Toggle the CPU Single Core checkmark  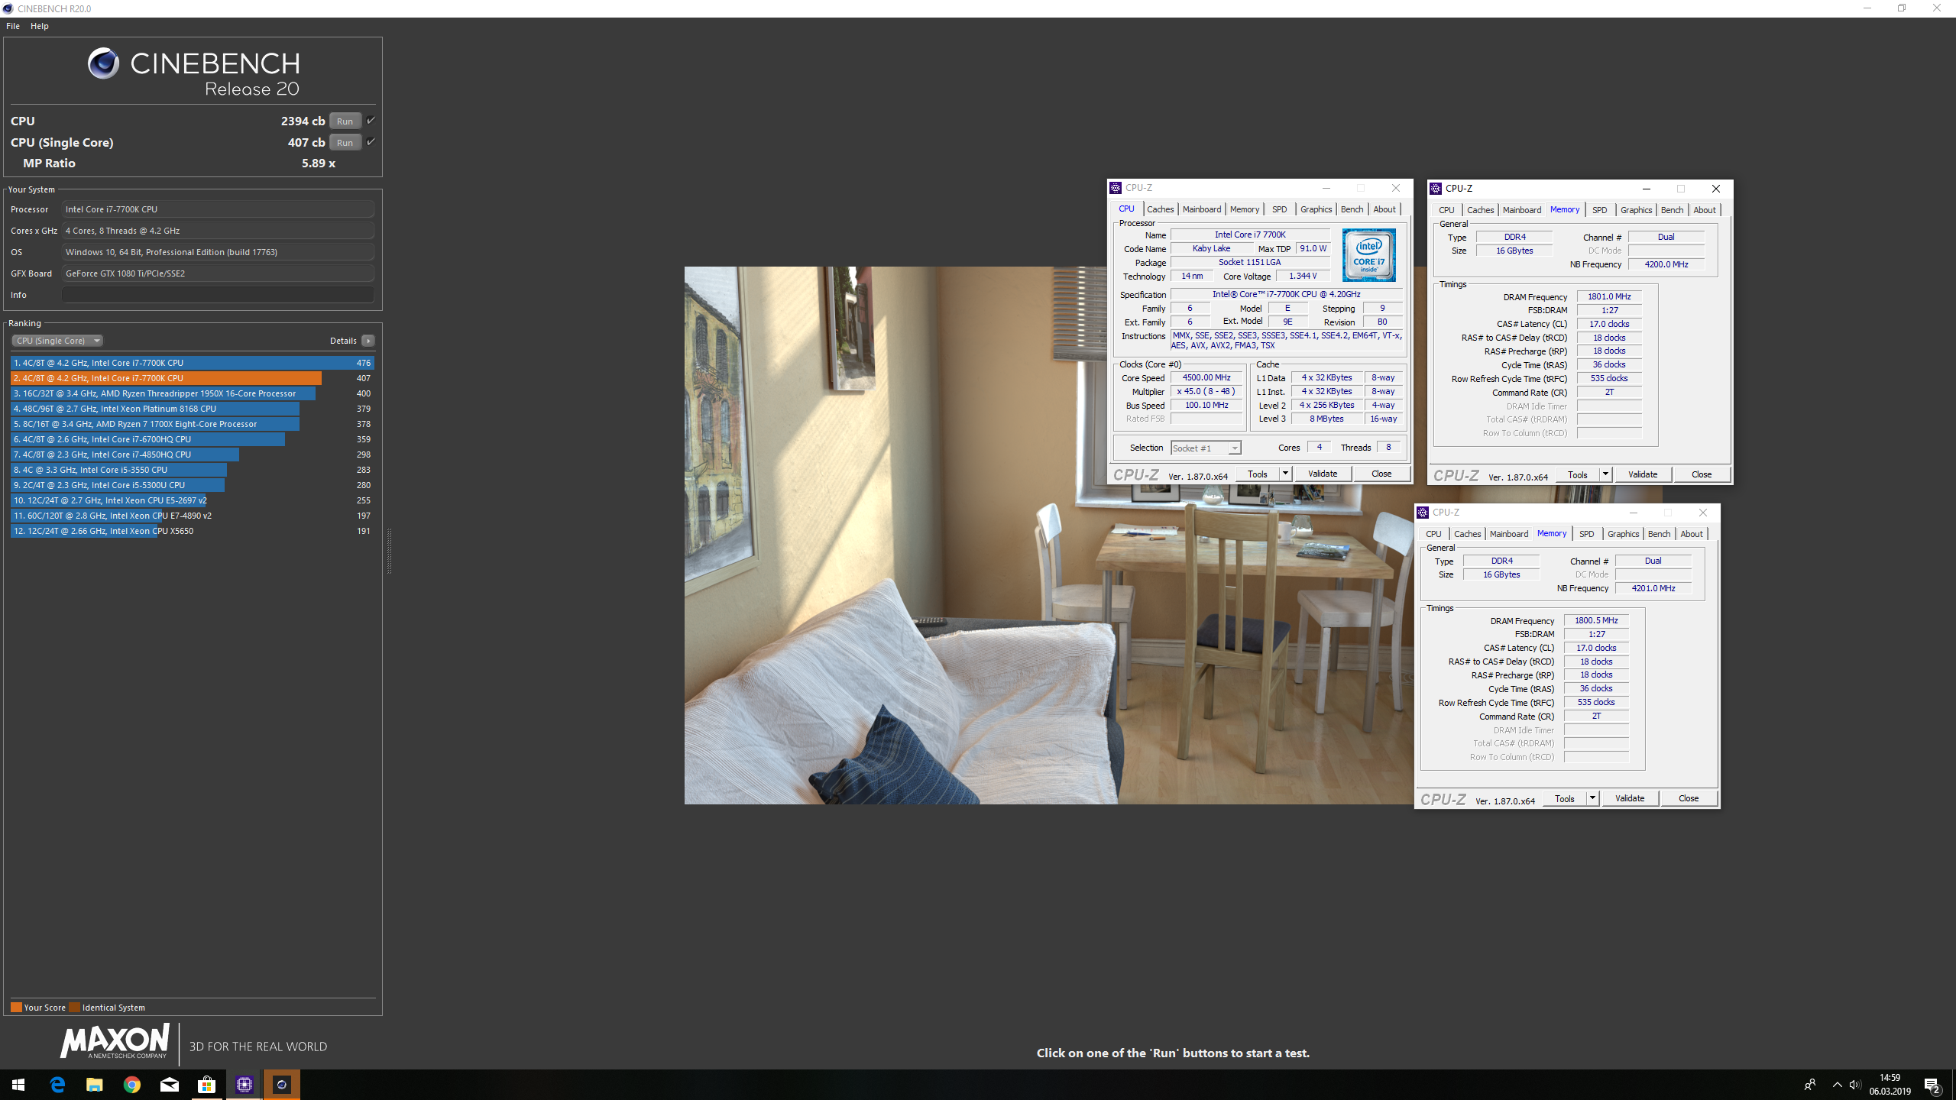pyautogui.click(x=371, y=142)
